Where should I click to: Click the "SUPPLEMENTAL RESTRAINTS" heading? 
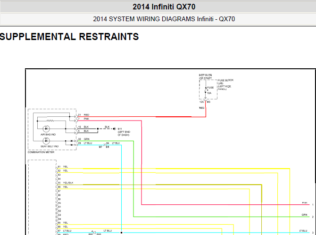pos(69,37)
